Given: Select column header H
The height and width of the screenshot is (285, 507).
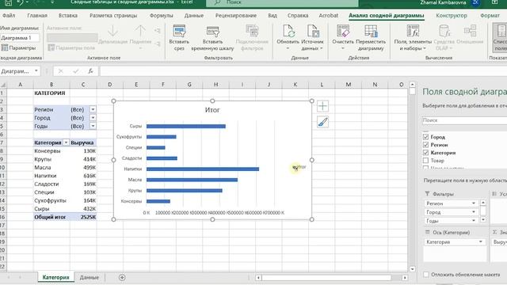Looking at the screenshot, I should click(x=215, y=85).
